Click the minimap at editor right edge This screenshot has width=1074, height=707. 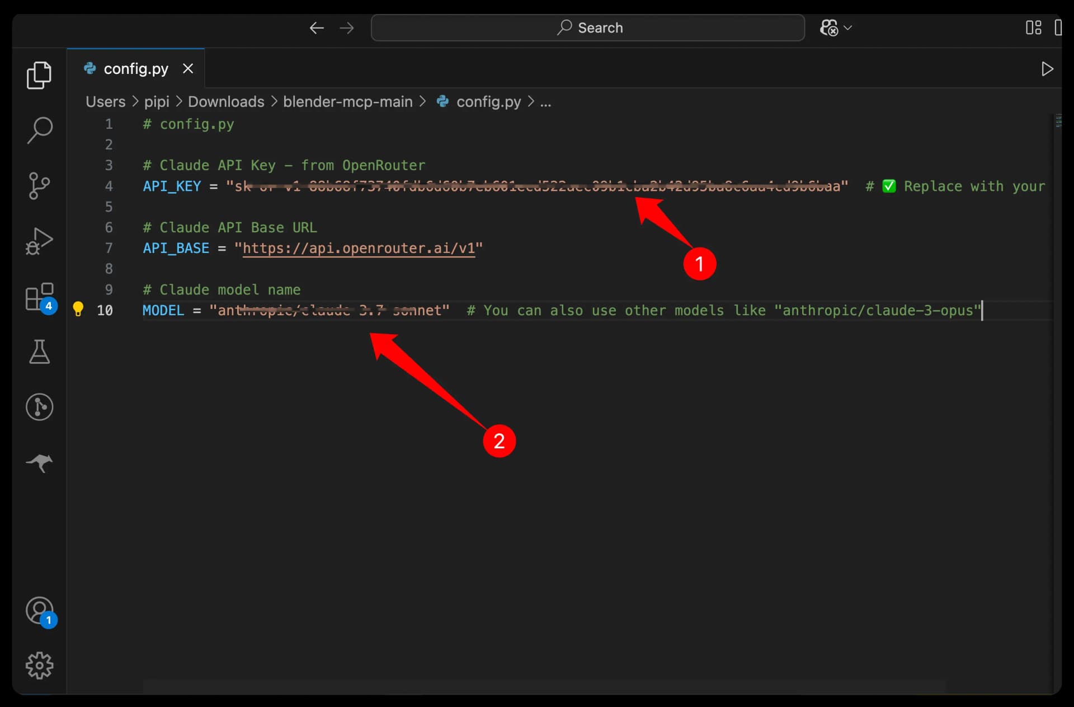pyautogui.click(x=1058, y=121)
